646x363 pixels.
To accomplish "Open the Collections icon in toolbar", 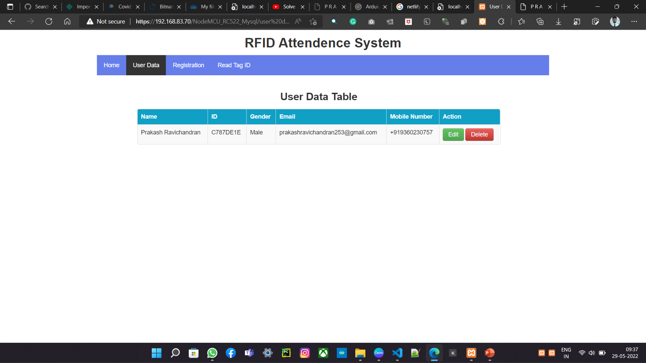I will (x=540, y=22).
